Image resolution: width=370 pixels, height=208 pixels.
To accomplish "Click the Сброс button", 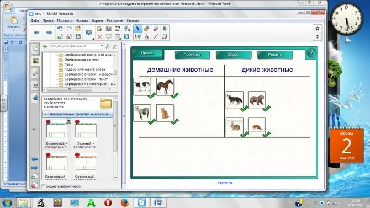I will pos(234,55).
